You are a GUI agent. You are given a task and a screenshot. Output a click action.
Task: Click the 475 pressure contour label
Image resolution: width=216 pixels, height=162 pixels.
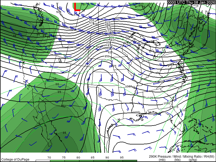(x=76, y=15)
